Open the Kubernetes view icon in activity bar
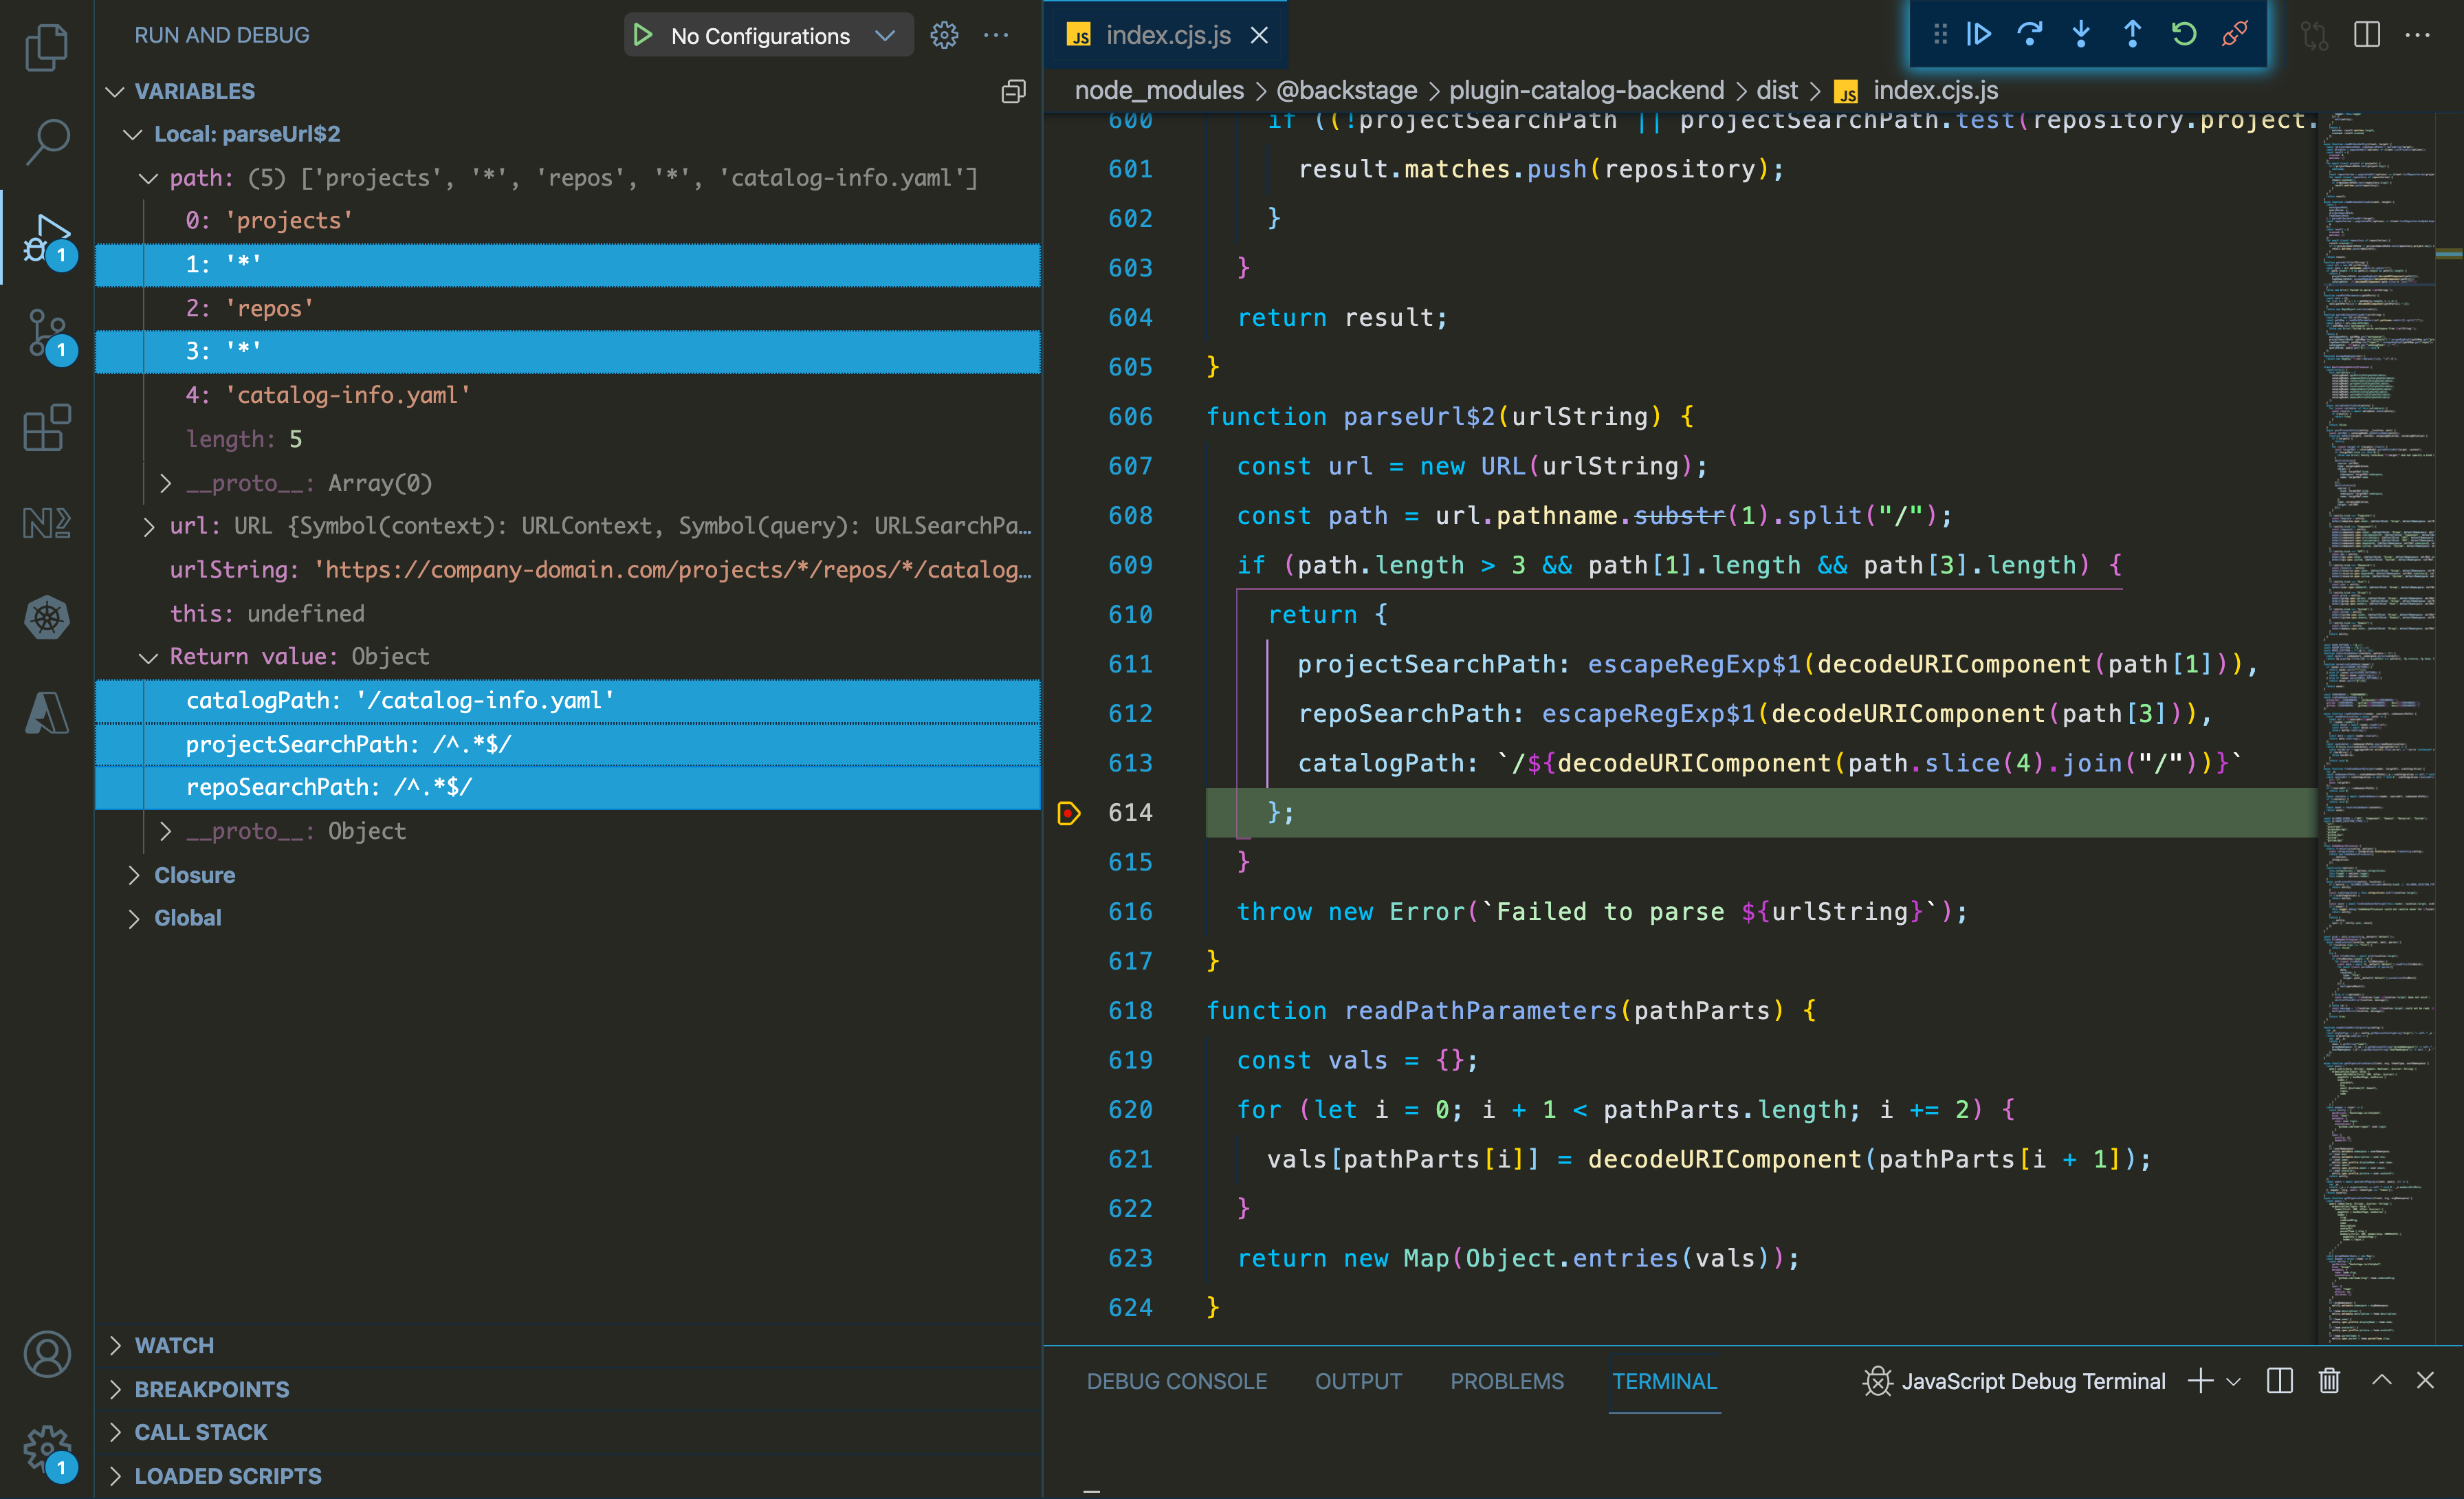 pyautogui.click(x=46, y=618)
